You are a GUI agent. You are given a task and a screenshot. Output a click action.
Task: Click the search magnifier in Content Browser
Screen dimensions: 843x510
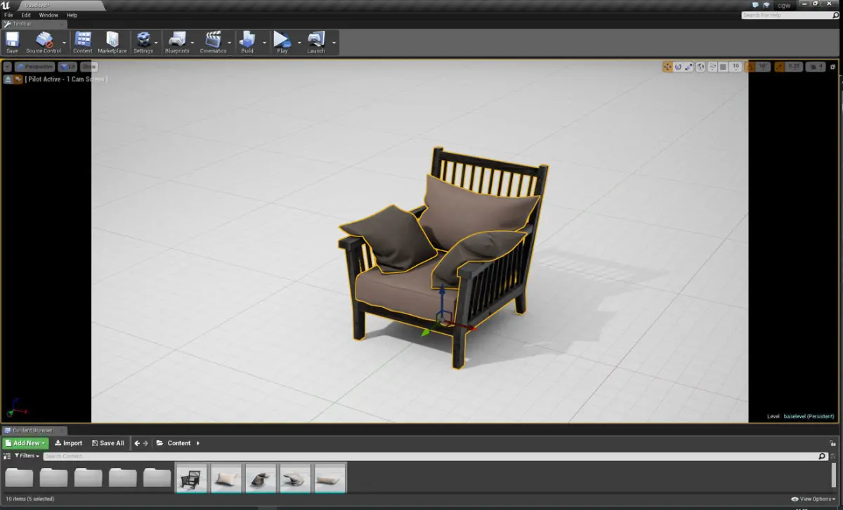click(823, 456)
